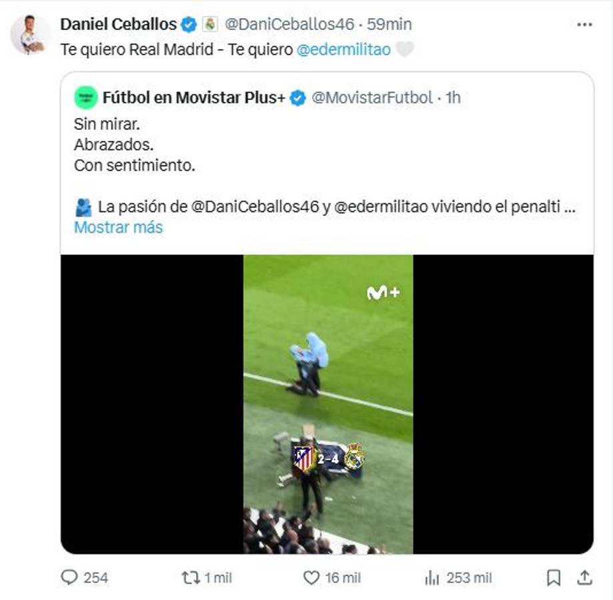Like the tweet with heart icon
The image size is (613, 600).
click(x=312, y=577)
